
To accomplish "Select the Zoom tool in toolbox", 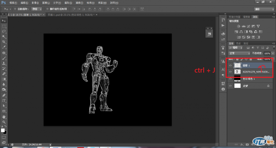I will click(4, 122).
